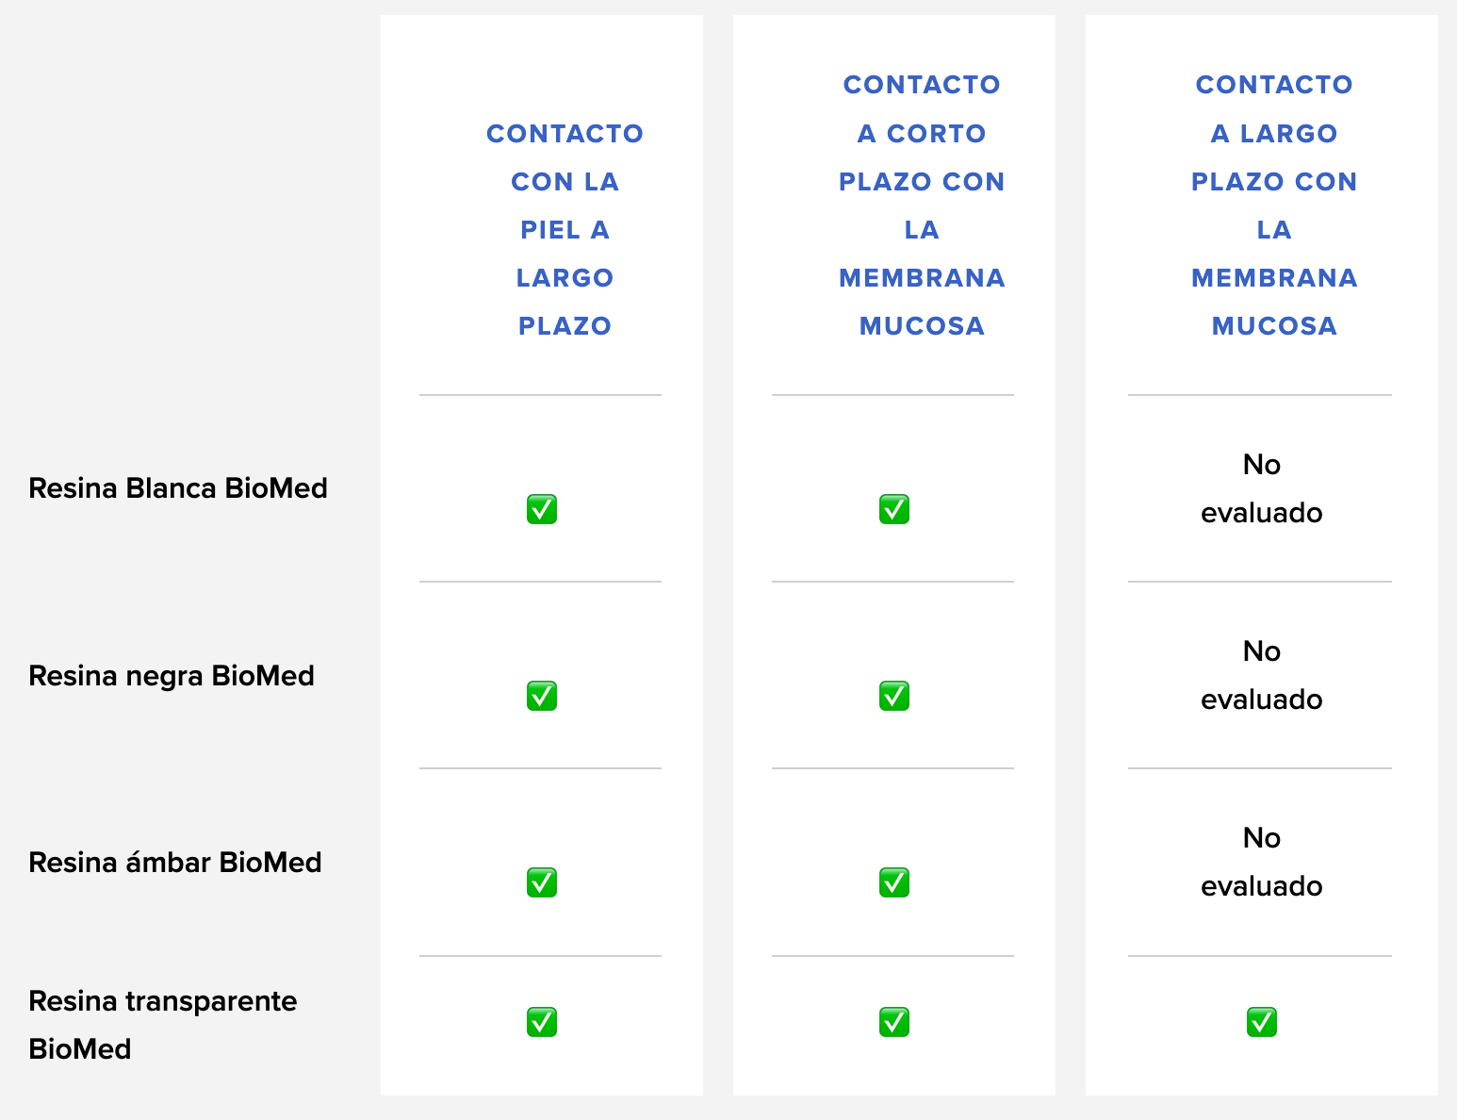Click the 'Resina Blanca BioMed' row label
Image resolution: width=1457 pixels, height=1120 pixels.
(x=178, y=488)
